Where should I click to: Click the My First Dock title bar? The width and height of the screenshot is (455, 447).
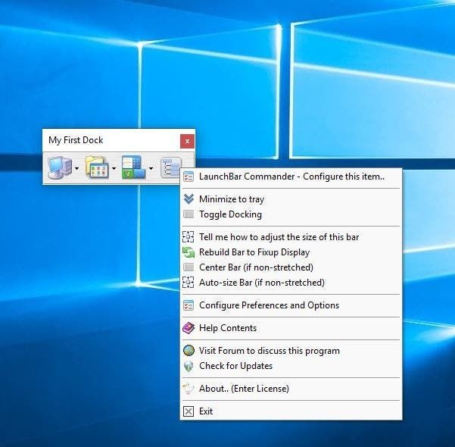[111, 141]
